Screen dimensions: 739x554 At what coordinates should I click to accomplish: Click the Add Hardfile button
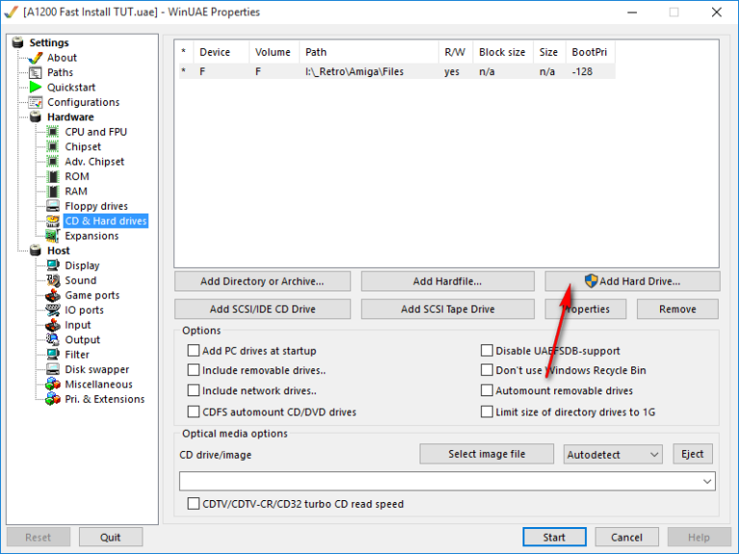(447, 281)
